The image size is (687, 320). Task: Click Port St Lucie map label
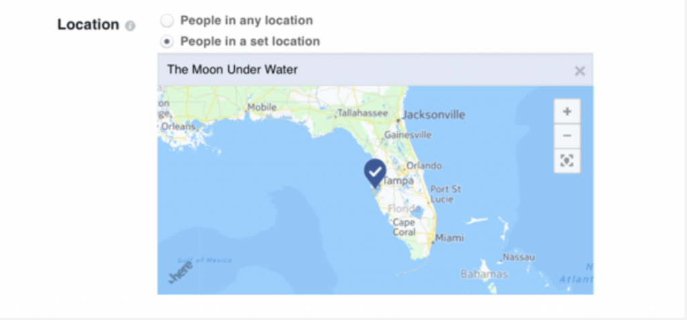(445, 194)
